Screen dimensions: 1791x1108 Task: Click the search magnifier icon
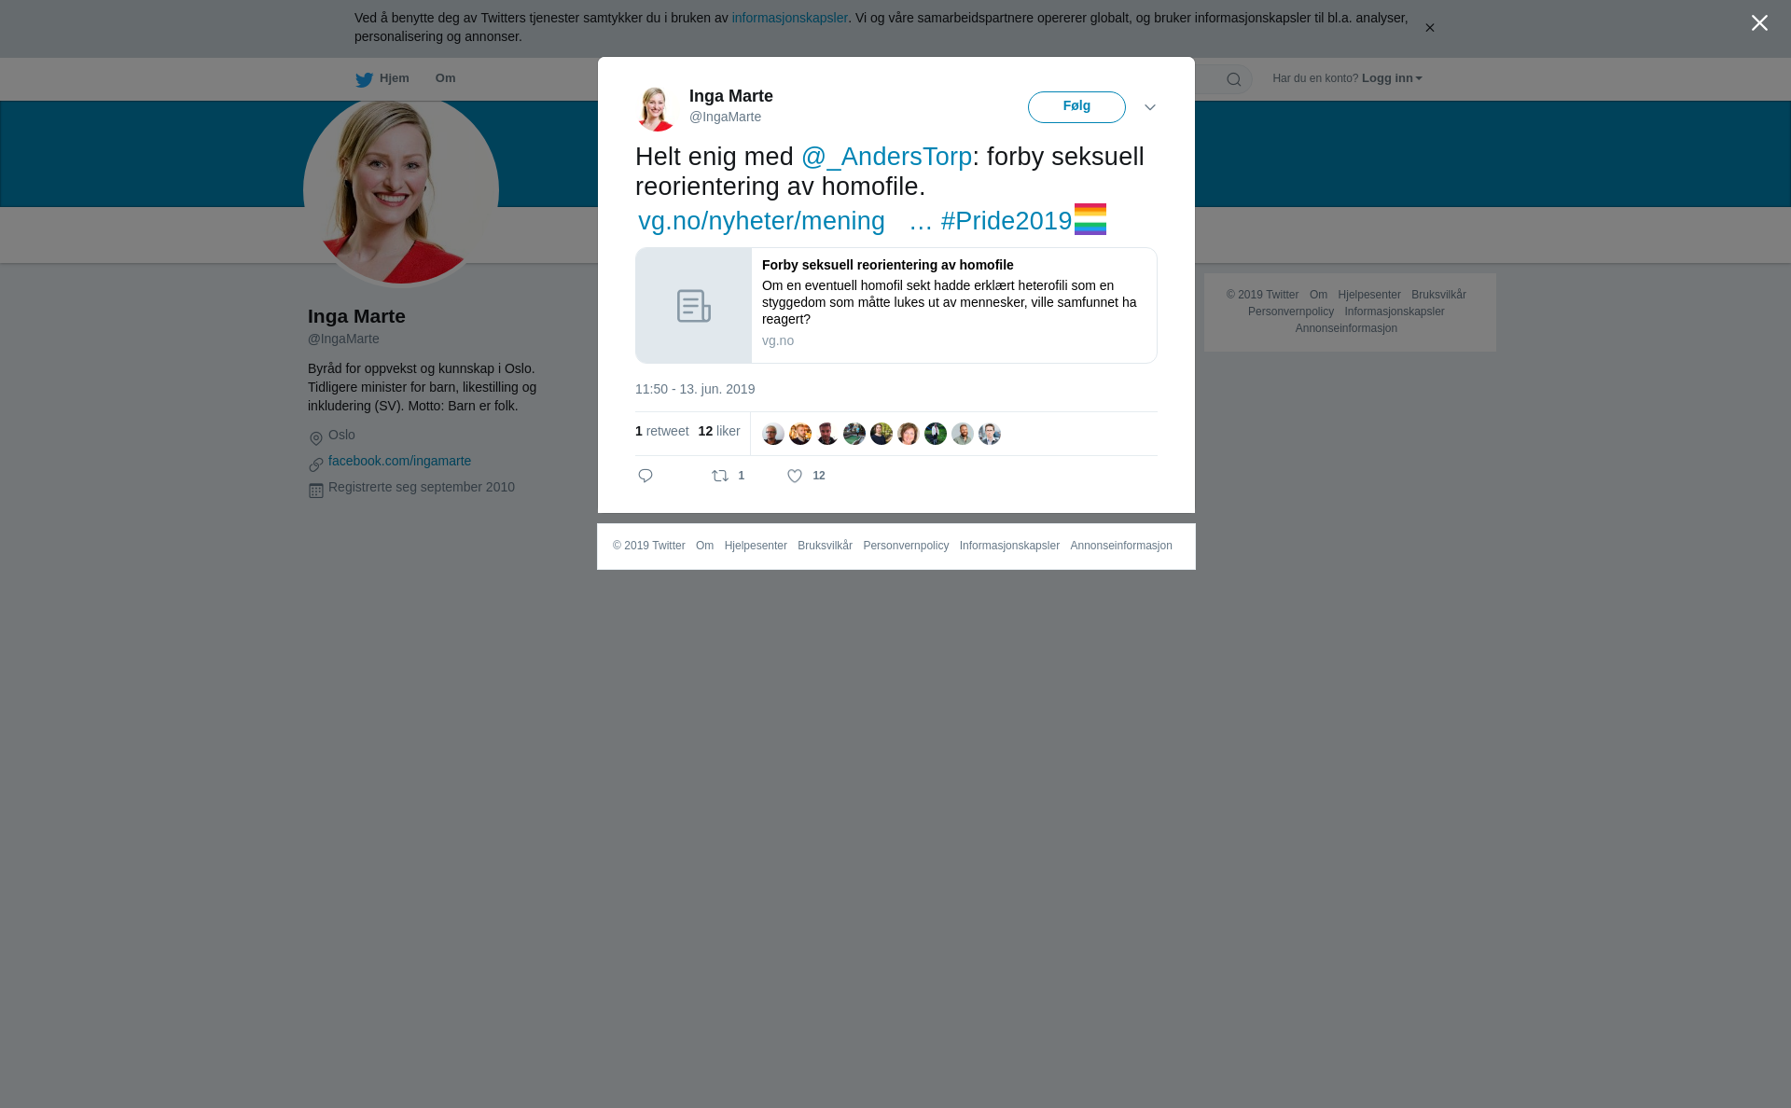[x=1234, y=79]
